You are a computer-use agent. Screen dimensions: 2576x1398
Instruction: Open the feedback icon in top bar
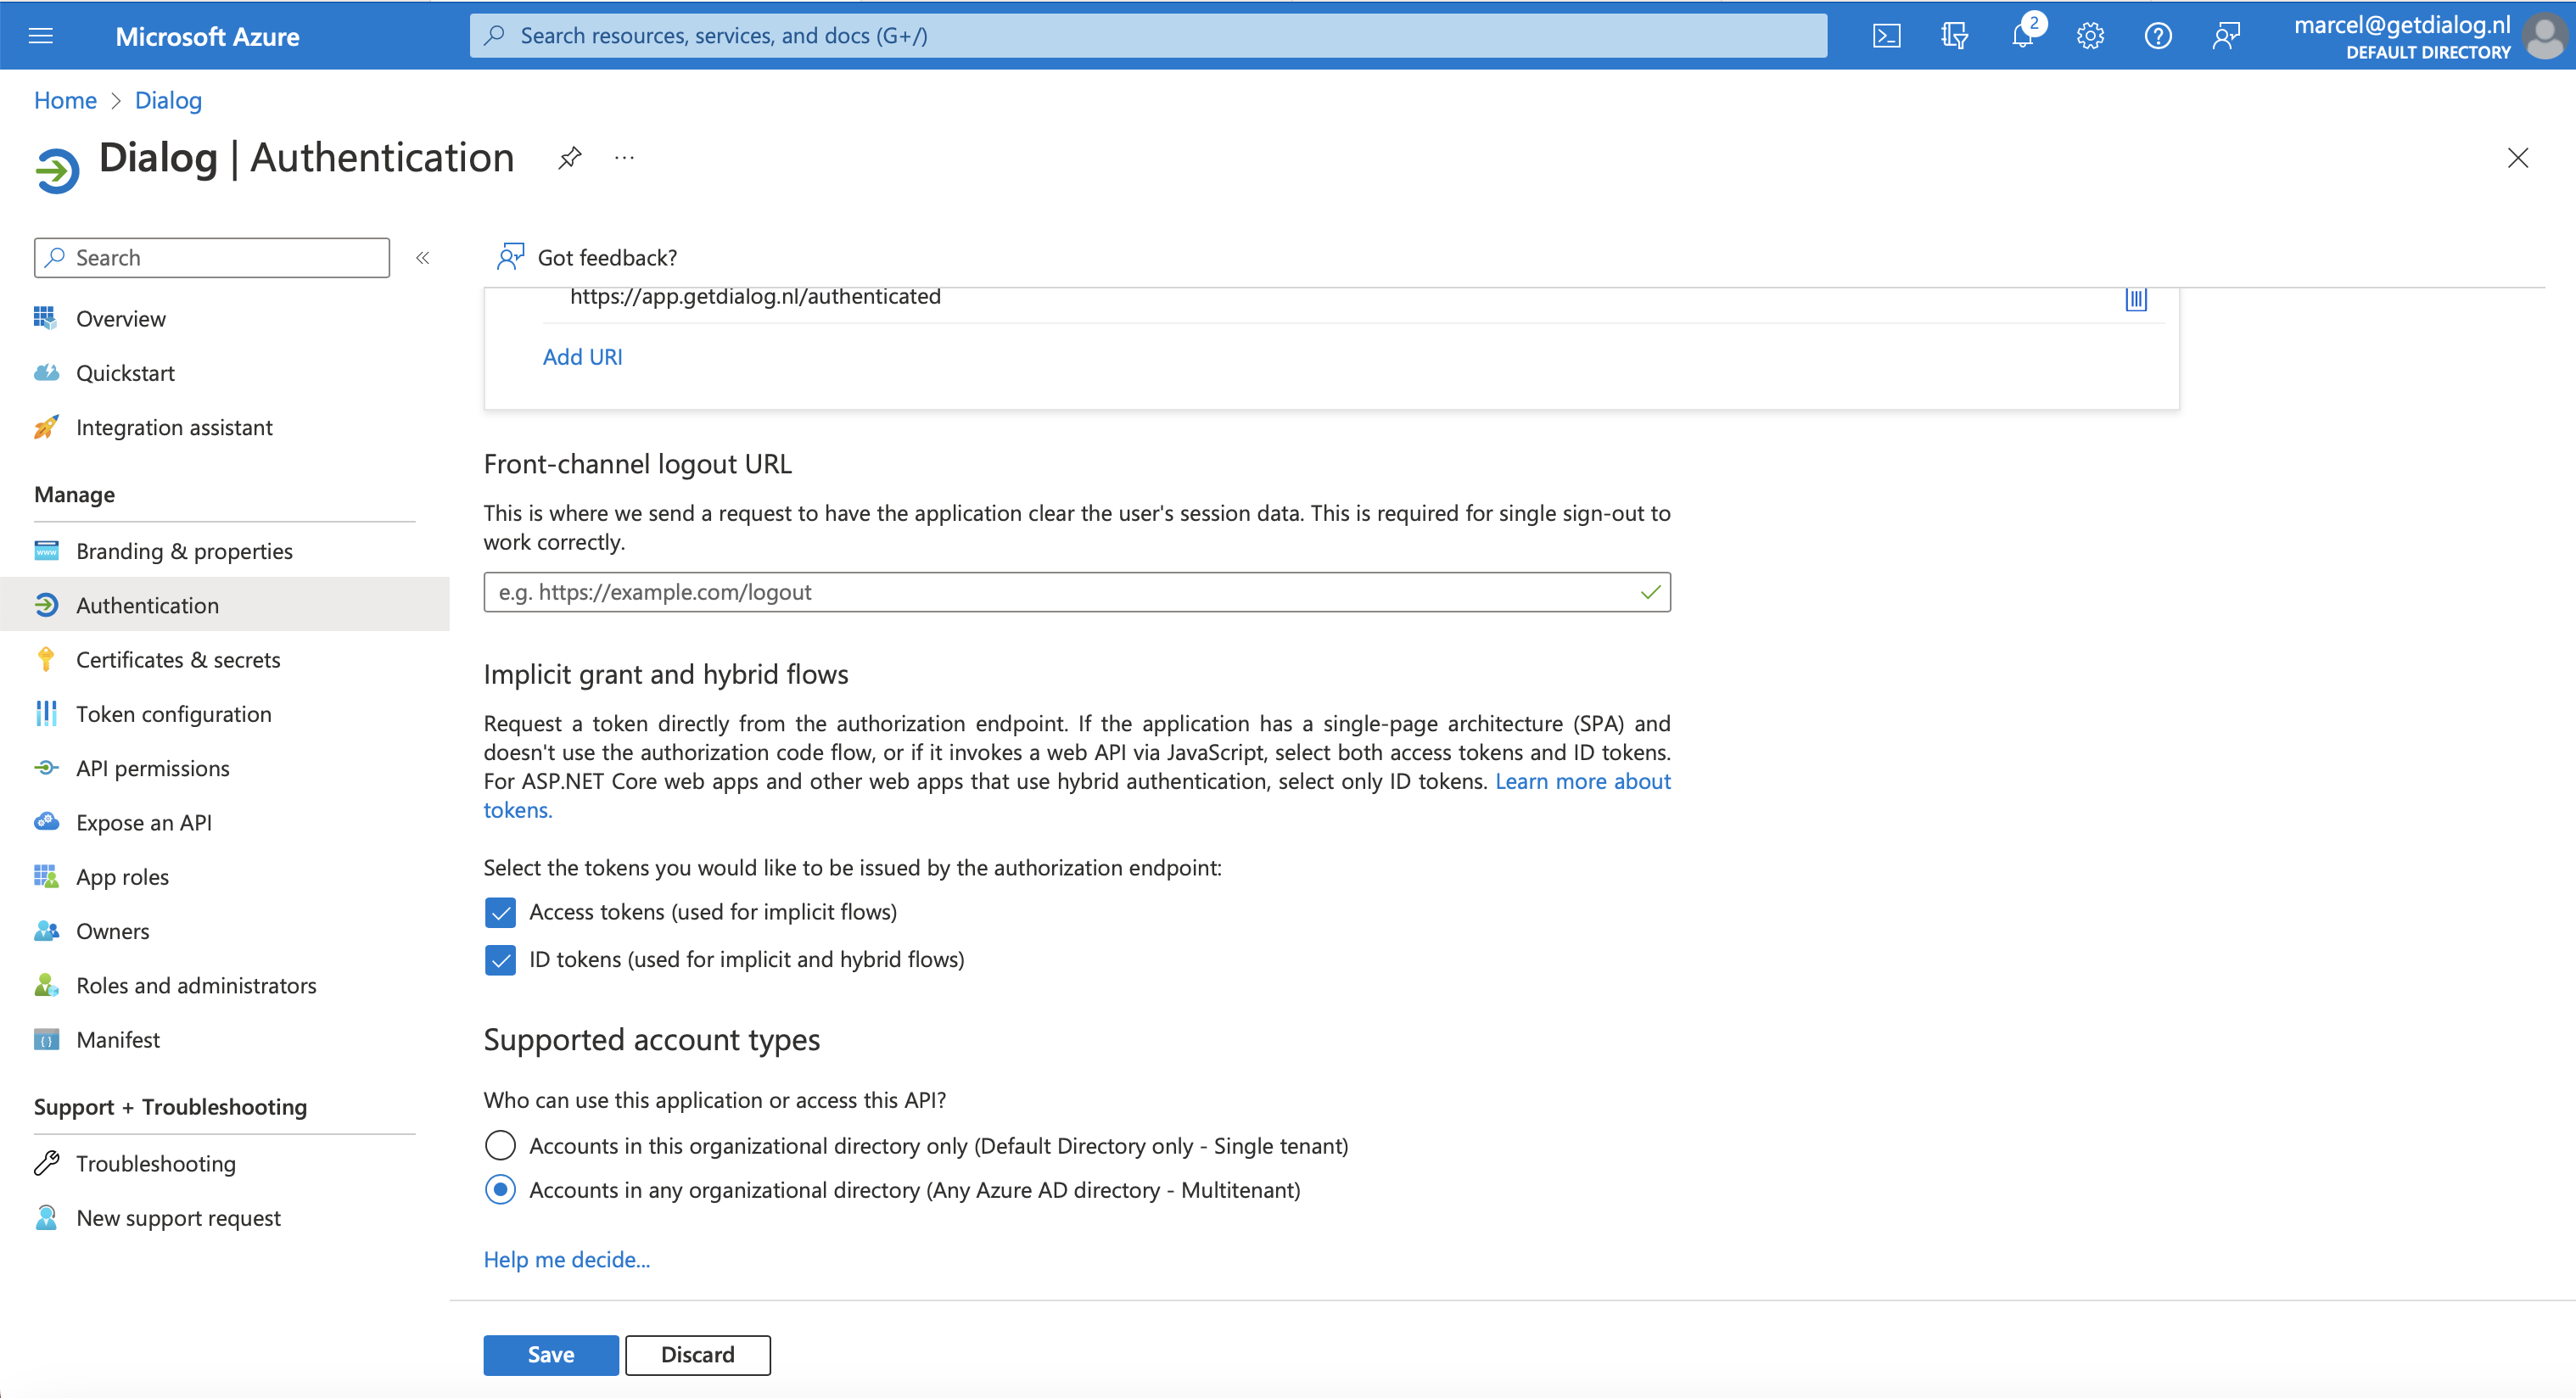coord(2225,36)
